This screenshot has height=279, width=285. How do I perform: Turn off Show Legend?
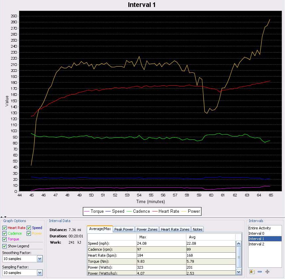coord(5,246)
